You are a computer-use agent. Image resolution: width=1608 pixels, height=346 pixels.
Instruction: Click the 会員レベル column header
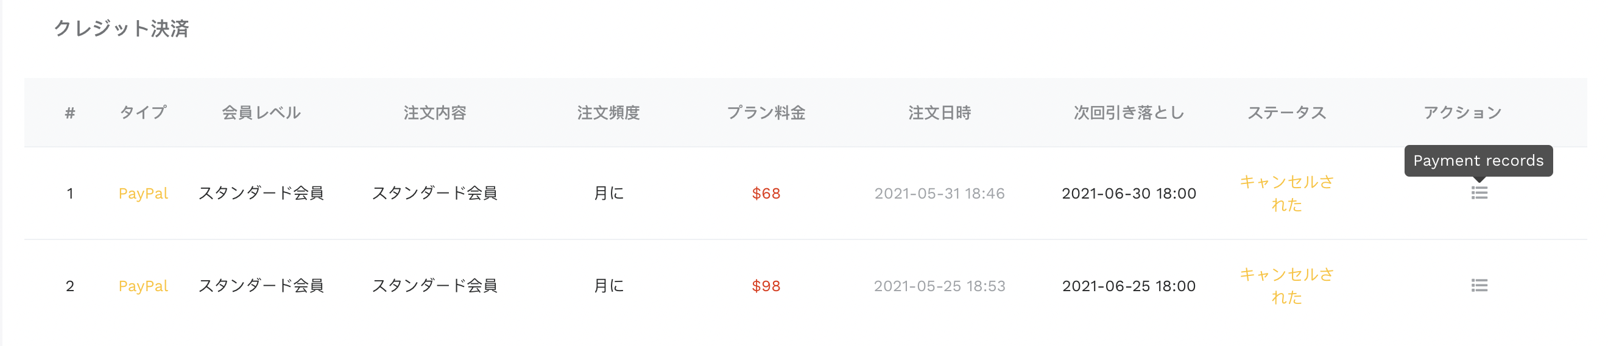(261, 113)
